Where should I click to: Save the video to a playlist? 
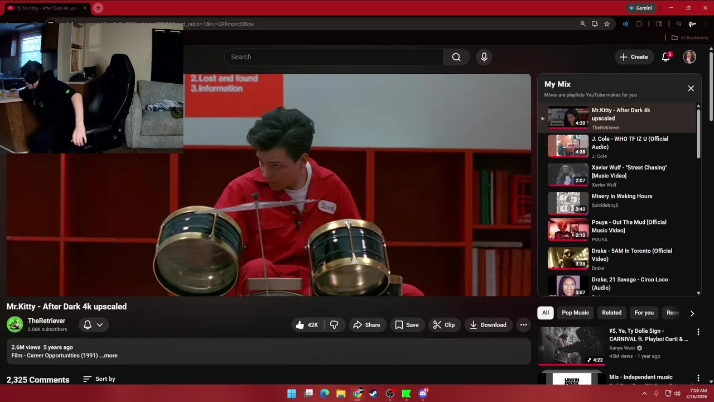coord(407,325)
